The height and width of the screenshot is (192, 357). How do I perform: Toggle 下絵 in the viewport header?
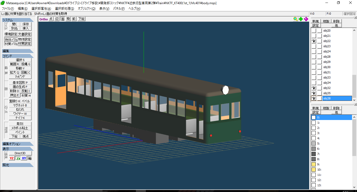click(81, 19)
